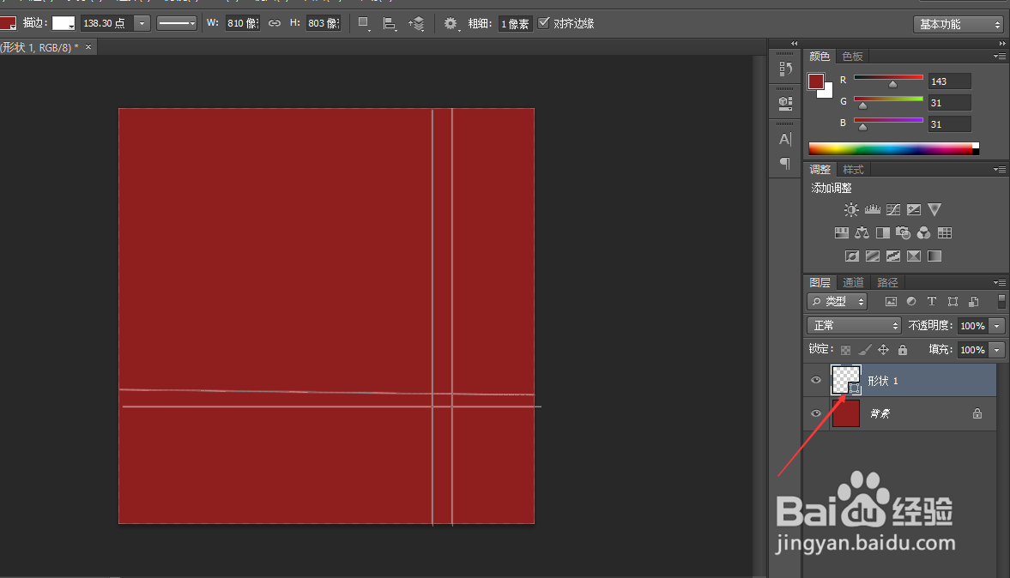
Task: Expand the 不透明度 opacity dropdown arrow
Action: (997, 326)
